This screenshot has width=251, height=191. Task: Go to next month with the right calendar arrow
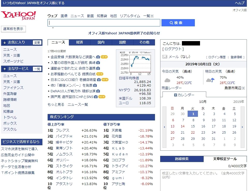tap(242, 127)
